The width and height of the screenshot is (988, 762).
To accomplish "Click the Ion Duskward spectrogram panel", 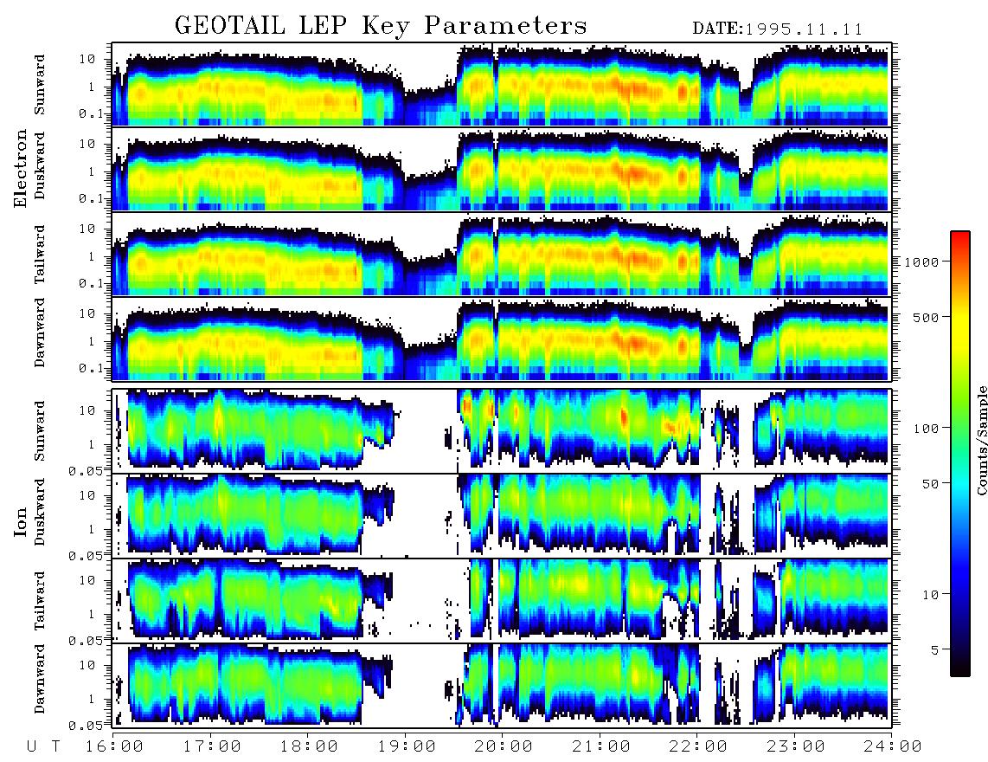I will (502, 515).
